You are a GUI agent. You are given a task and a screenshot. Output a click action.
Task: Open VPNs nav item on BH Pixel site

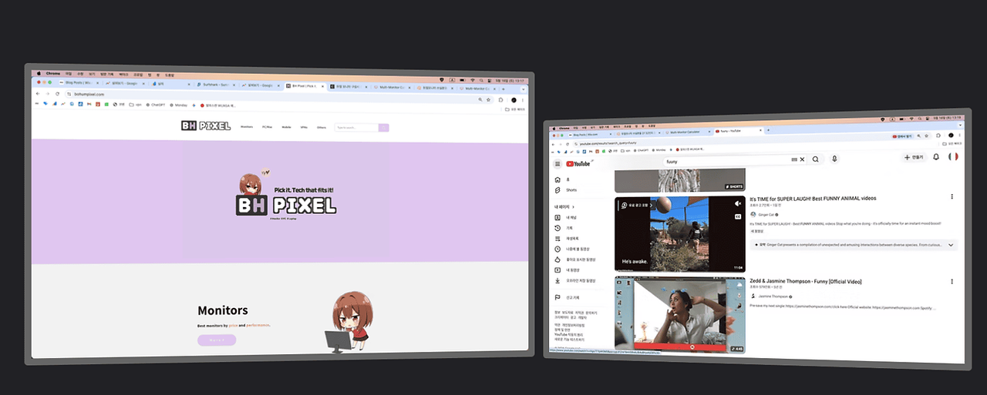pos(304,127)
